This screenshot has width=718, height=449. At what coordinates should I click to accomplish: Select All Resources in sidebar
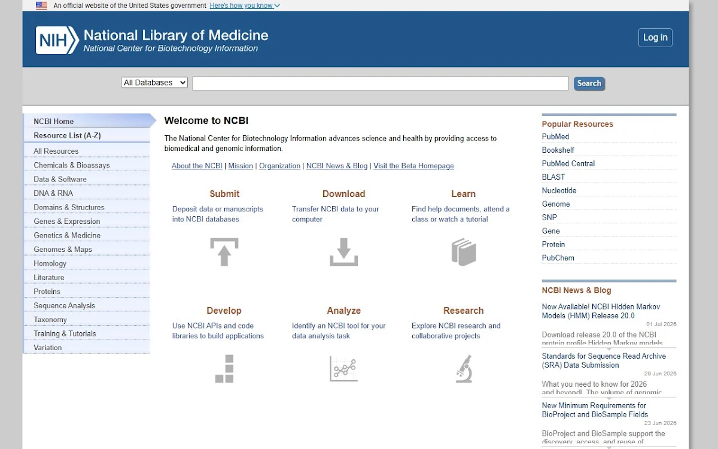[x=87, y=151]
